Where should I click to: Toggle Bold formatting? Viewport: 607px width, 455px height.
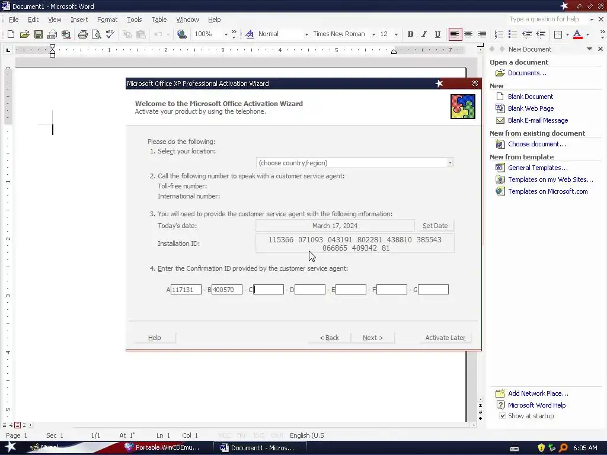pyautogui.click(x=410, y=34)
